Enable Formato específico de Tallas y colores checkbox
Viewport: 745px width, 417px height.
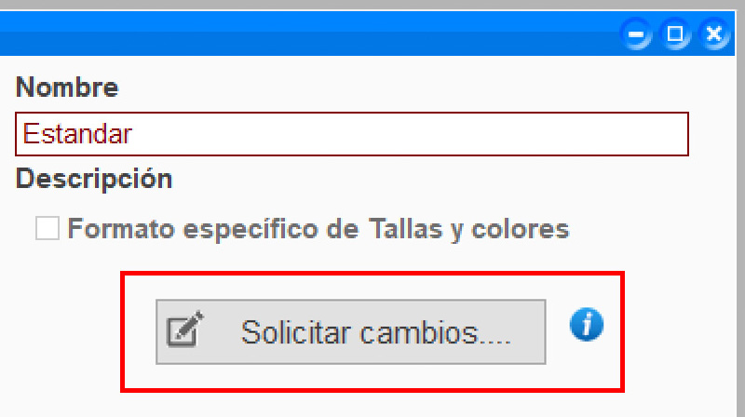click(x=47, y=228)
